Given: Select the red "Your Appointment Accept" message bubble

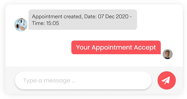Looking at the screenshot, I should 116,48.
